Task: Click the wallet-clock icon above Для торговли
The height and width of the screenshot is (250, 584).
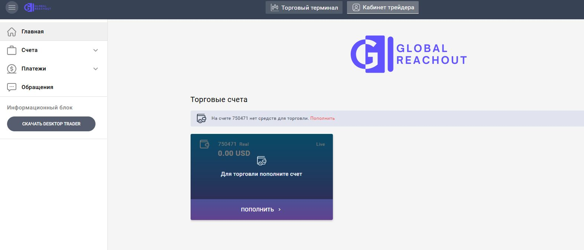Action: 262,161
